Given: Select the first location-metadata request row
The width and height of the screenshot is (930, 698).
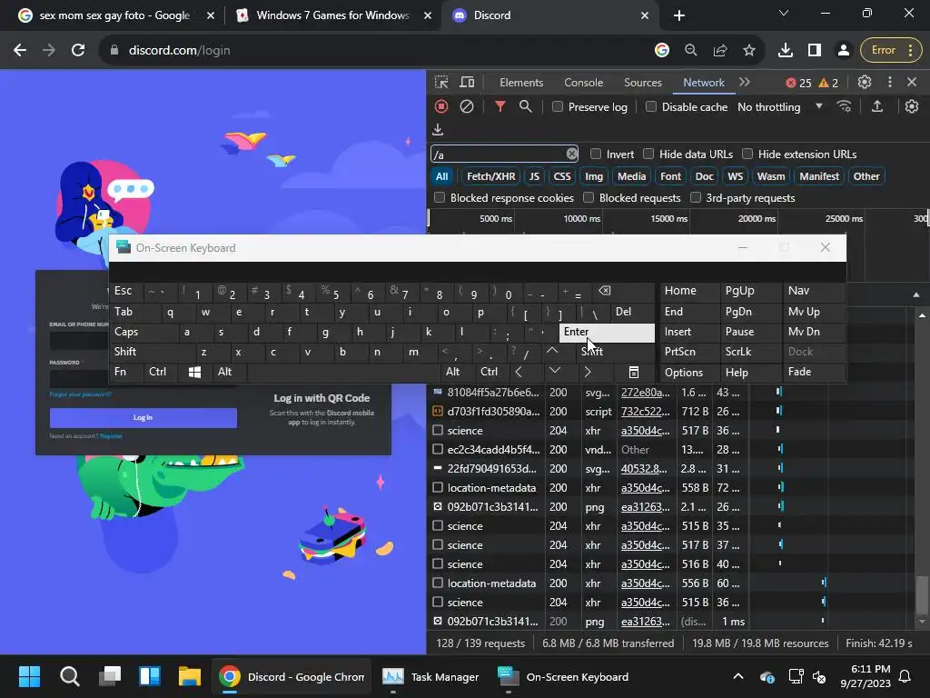Looking at the screenshot, I should coord(670,488).
